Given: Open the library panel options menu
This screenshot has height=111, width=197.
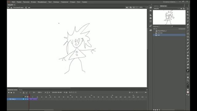Looking at the screenshot, I should (184, 6).
